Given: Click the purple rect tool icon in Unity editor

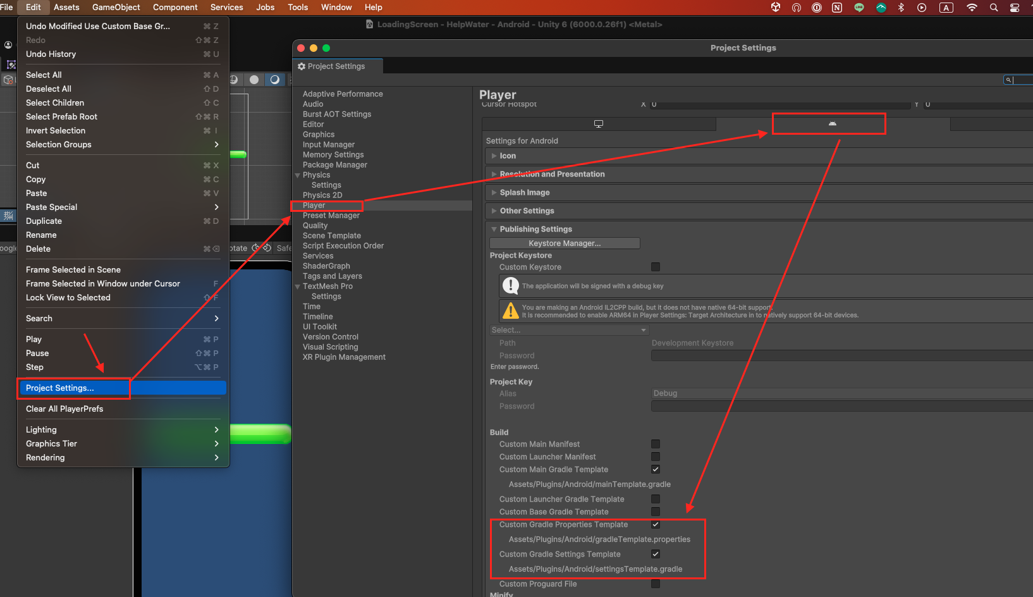Looking at the screenshot, I should 11,65.
